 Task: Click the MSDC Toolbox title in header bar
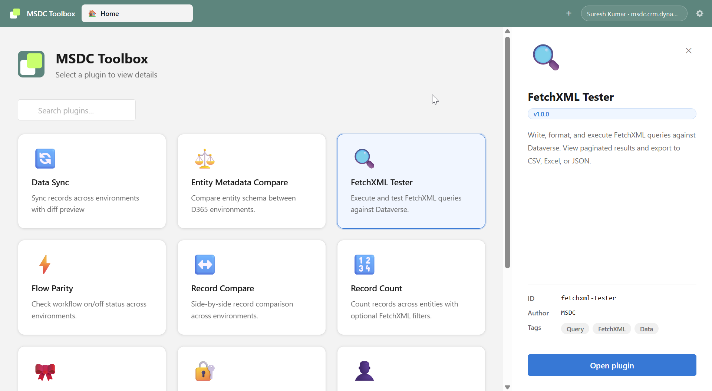point(51,14)
